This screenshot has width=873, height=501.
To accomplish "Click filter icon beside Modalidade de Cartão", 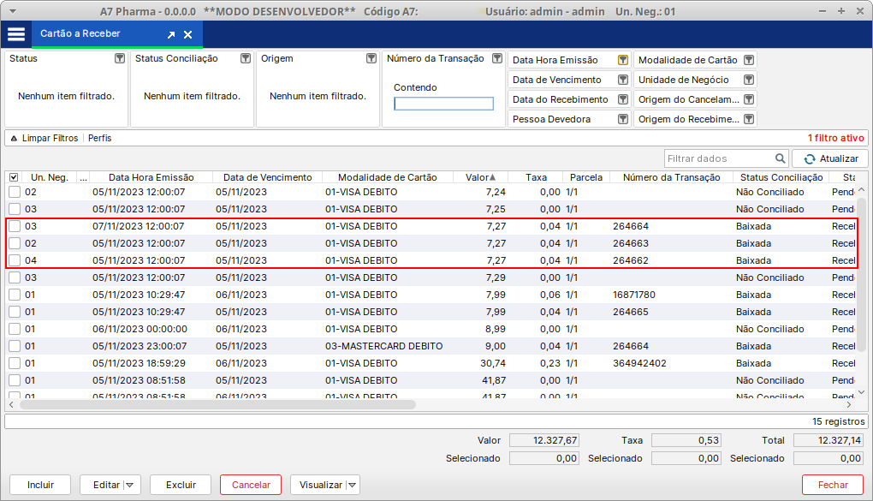I will 749,61.
